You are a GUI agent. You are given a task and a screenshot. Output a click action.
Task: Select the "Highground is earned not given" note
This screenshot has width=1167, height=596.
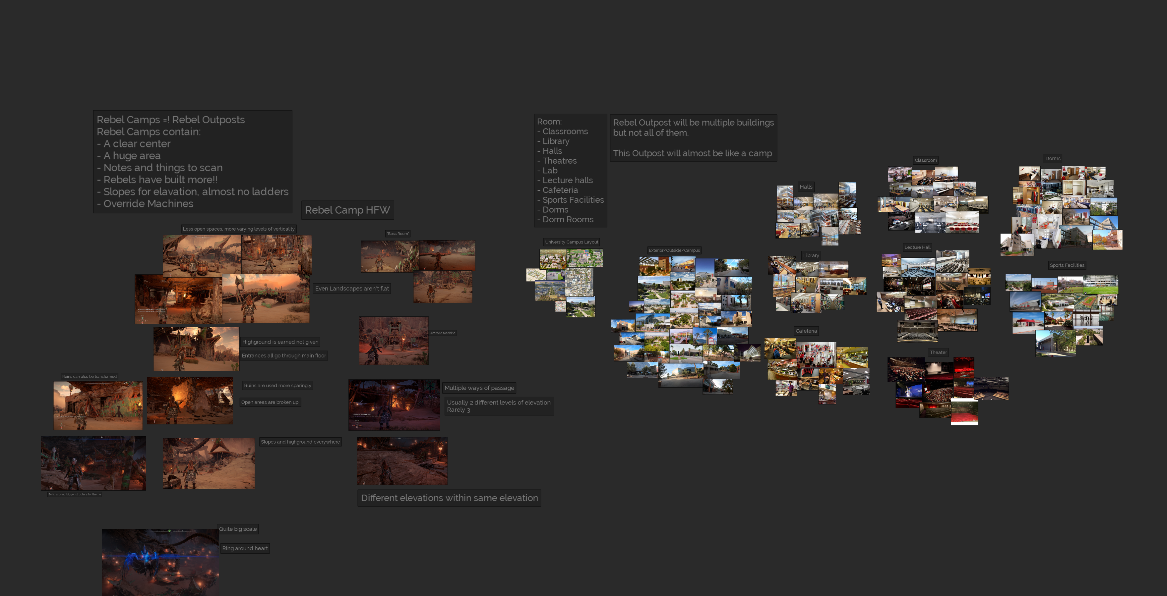click(280, 342)
